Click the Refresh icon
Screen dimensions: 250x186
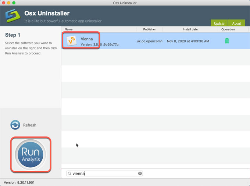(x=15, y=125)
